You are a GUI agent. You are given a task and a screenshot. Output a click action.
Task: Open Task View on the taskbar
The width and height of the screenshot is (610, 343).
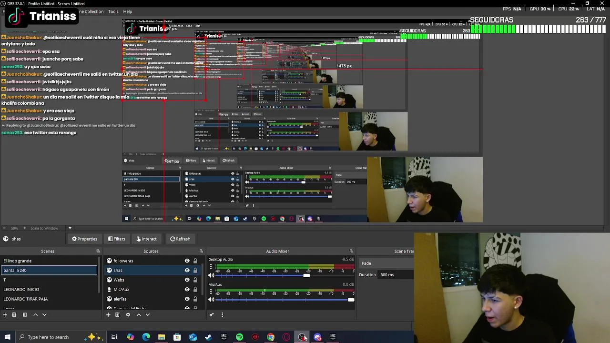click(x=114, y=337)
